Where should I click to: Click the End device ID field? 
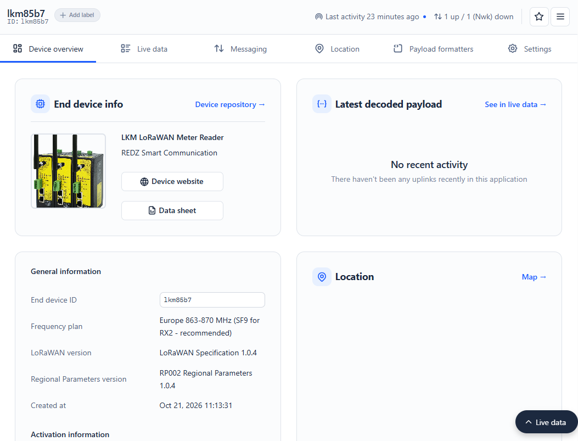pyautogui.click(x=212, y=300)
